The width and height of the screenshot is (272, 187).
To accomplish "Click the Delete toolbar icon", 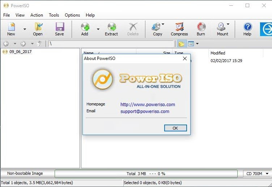I will 133,27.
